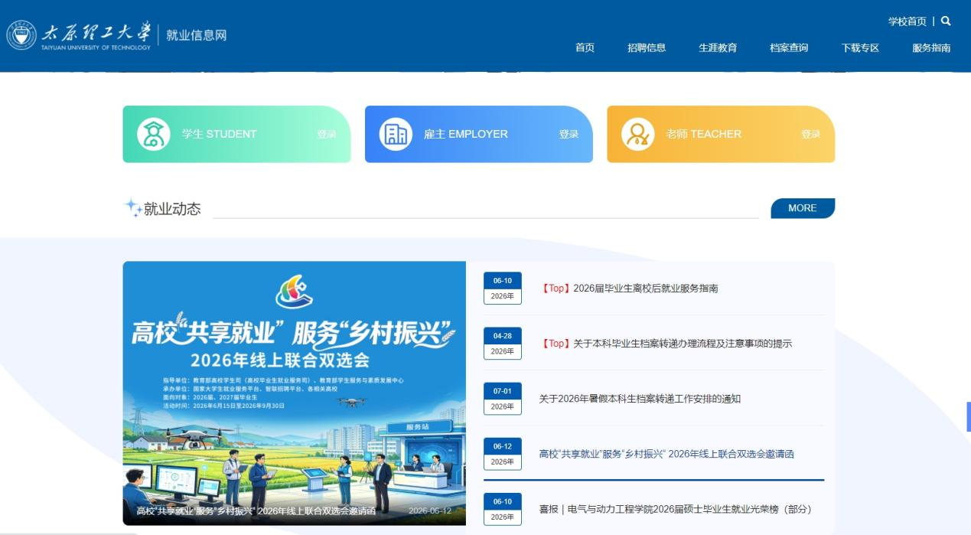This screenshot has height=535, width=971.
Task: Open the 首页 menu item
Action: coord(585,47)
